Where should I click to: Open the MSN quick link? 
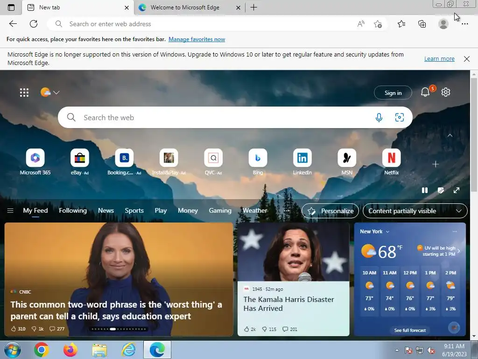[x=347, y=162]
